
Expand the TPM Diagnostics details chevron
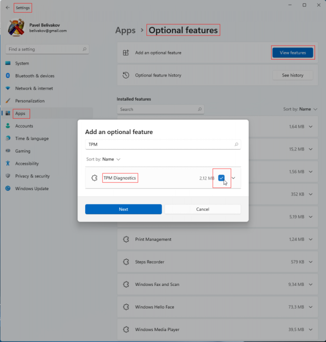(x=233, y=178)
